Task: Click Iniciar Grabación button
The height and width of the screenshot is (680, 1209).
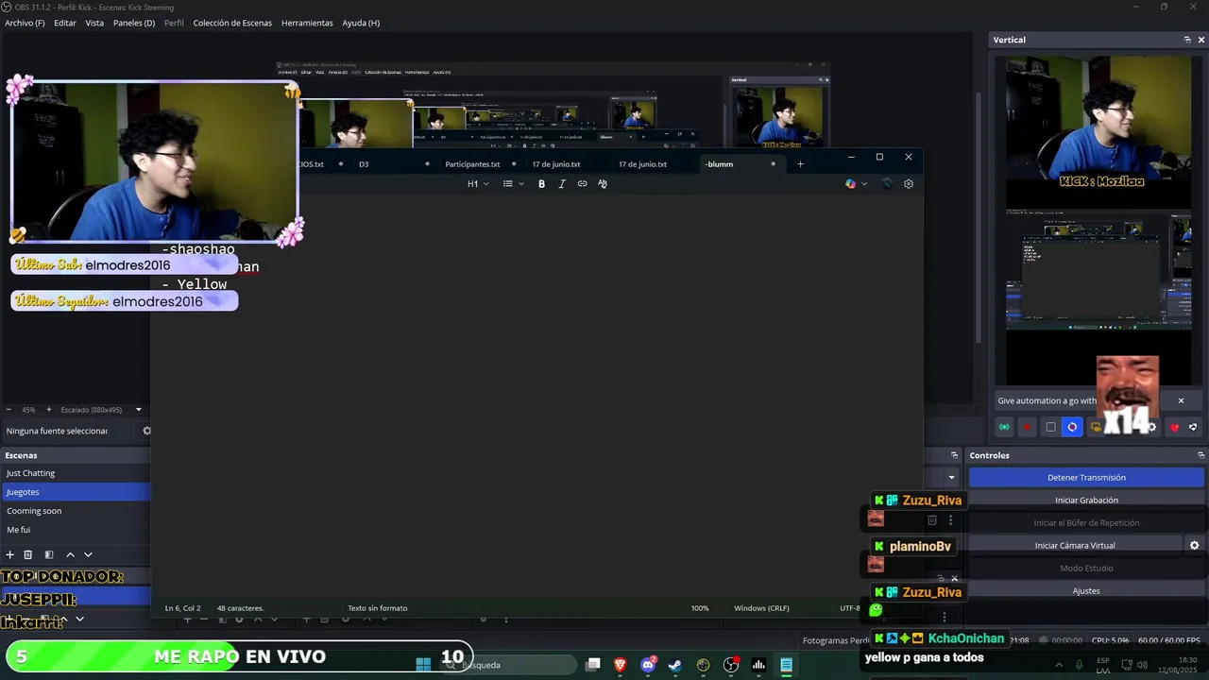Action: 1086,500
